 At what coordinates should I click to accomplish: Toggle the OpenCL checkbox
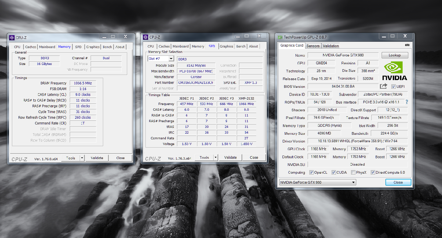[311, 172]
